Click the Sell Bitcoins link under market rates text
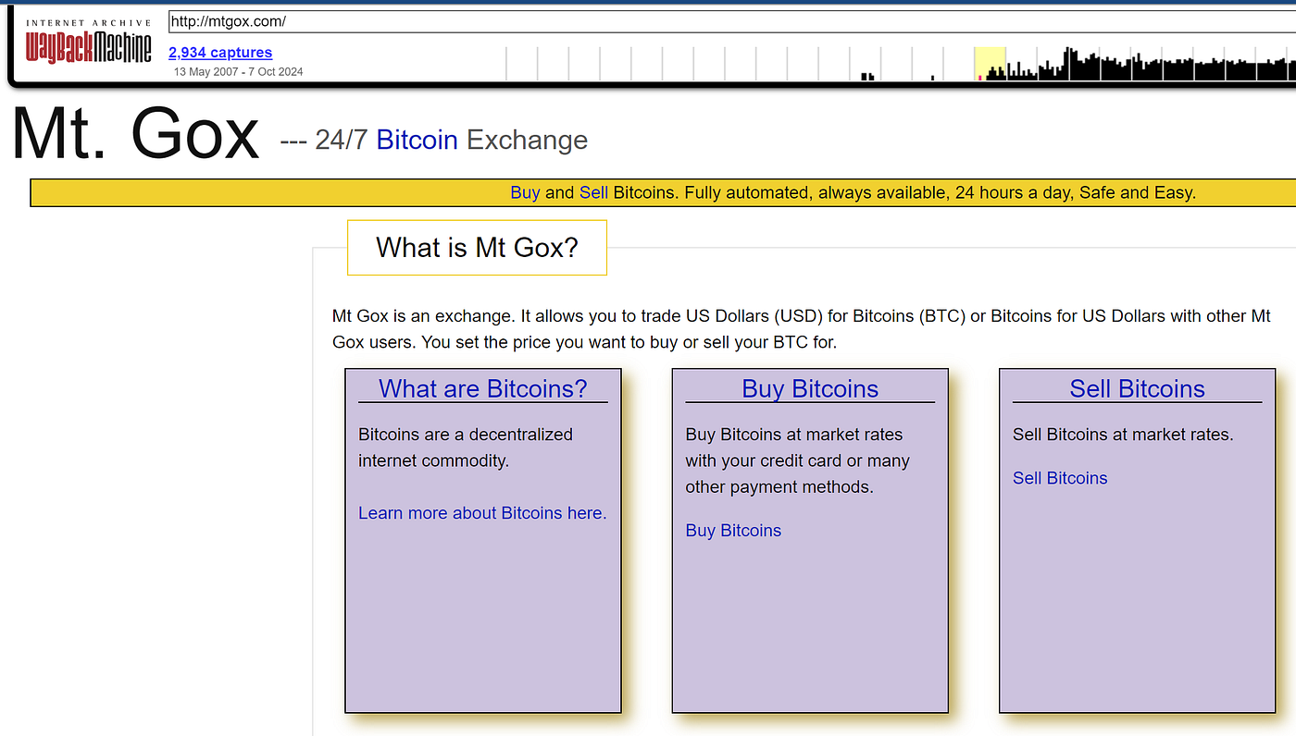Image resolution: width=1296 pixels, height=736 pixels. 1060,478
